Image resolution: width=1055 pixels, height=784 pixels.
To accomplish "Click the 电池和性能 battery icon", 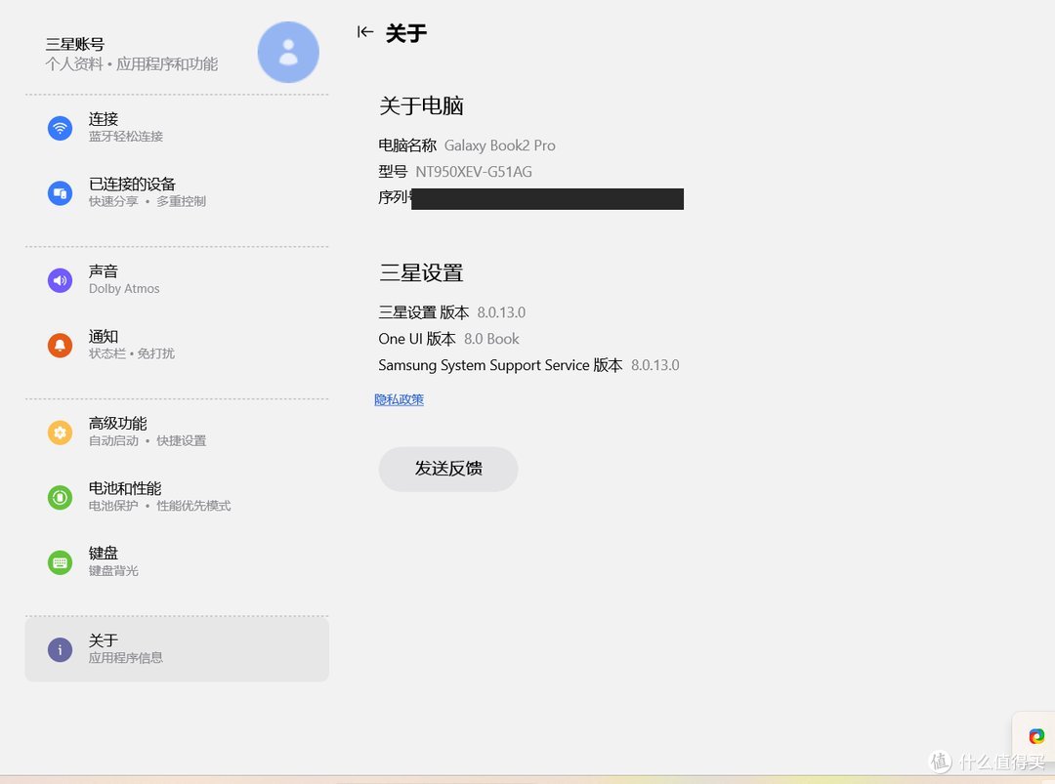I will coord(60,498).
